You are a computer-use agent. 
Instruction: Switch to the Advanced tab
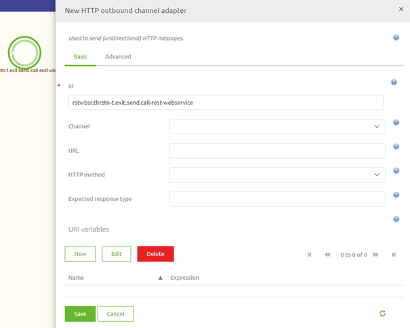(118, 56)
